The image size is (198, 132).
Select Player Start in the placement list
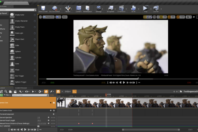23,39
